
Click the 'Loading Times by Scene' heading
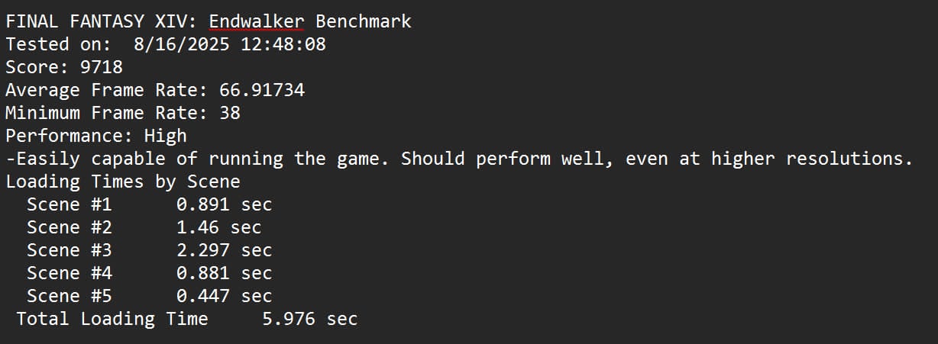pos(122,182)
